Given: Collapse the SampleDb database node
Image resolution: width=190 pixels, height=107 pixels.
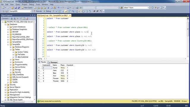Looking at the screenshot, I should tap(8, 45).
